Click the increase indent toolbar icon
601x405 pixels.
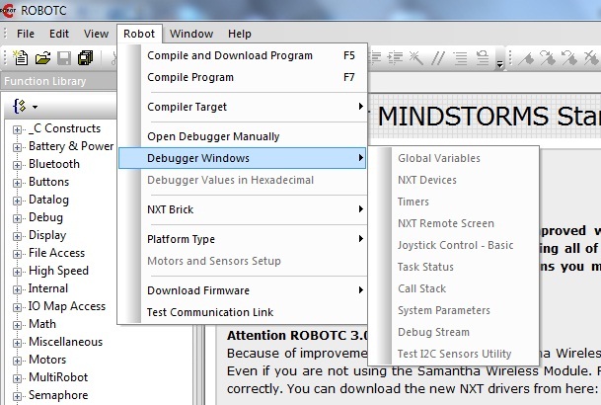[x=395, y=58]
